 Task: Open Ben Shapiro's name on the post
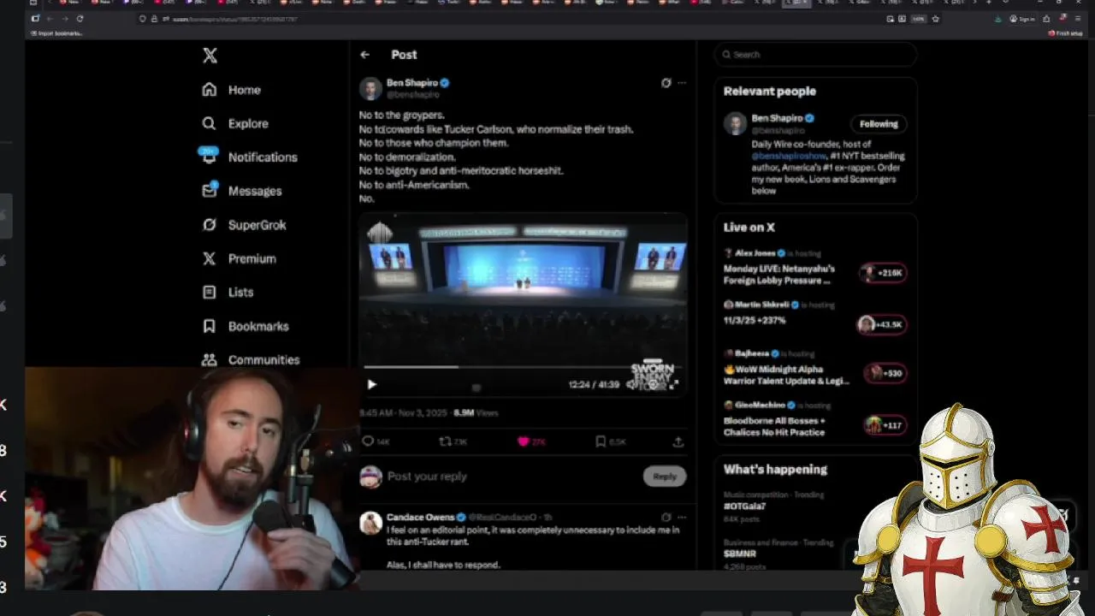412,83
